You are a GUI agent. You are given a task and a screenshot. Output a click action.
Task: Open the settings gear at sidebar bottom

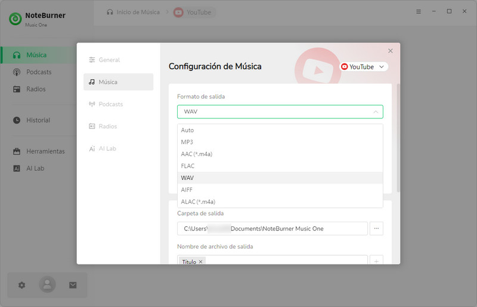tap(21, 285)
